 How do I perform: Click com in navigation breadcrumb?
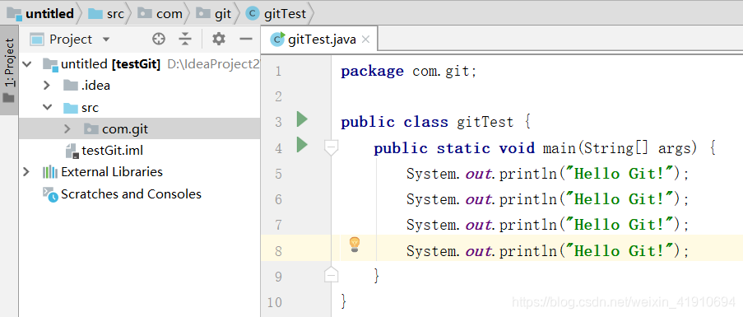click(160, 14)
